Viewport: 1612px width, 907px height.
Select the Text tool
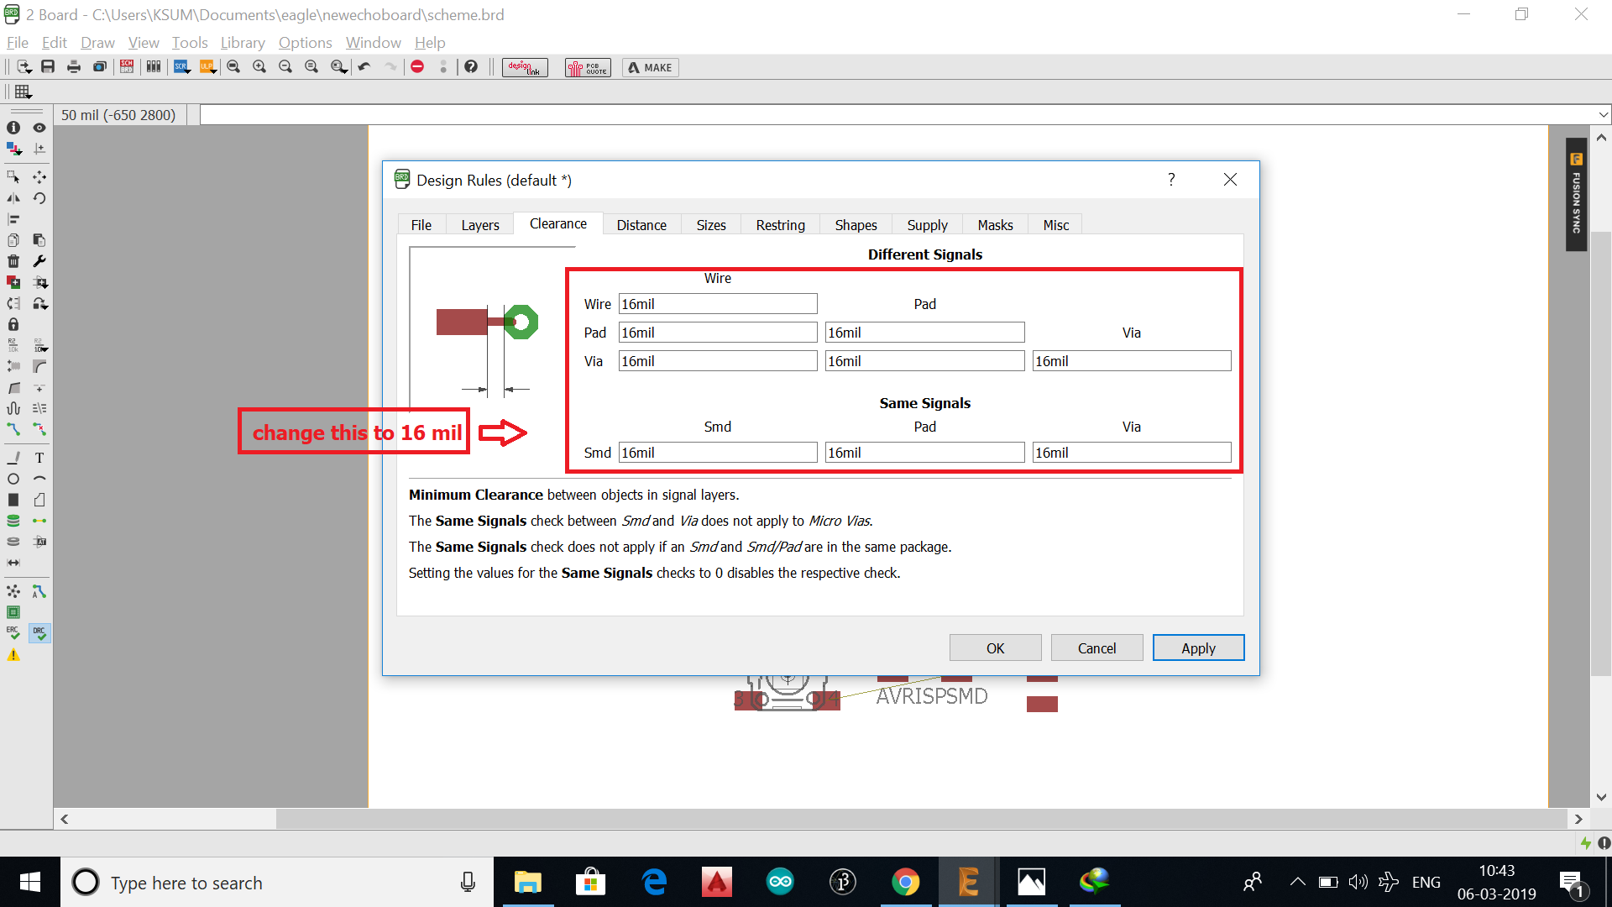coord(39,458)
